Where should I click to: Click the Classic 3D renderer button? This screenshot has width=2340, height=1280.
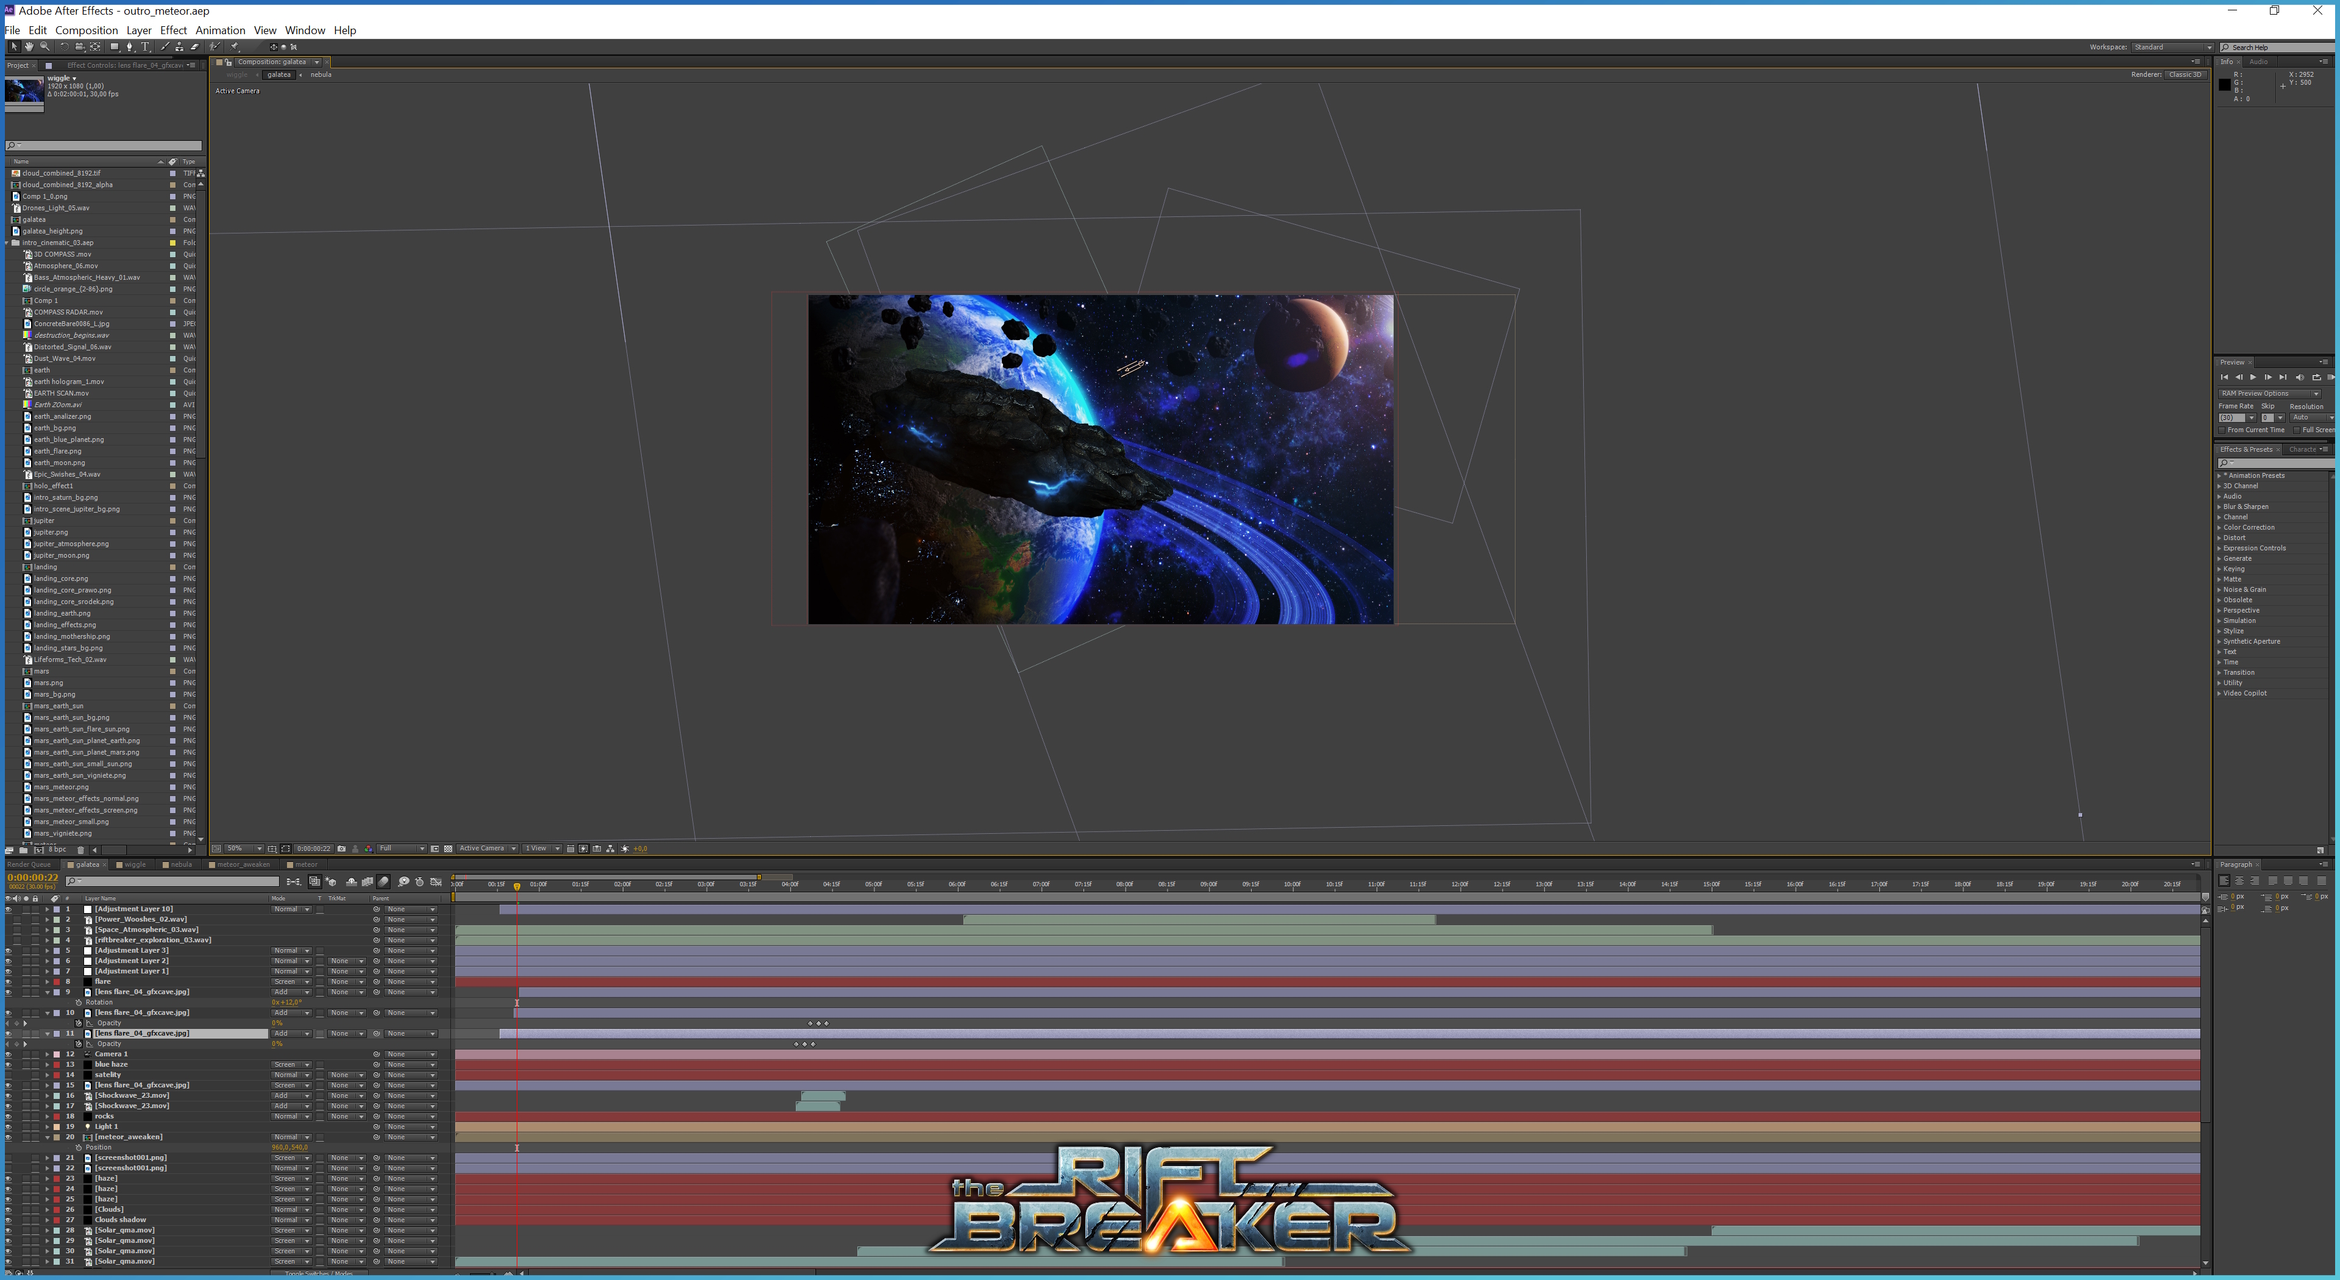[2186, 74]
